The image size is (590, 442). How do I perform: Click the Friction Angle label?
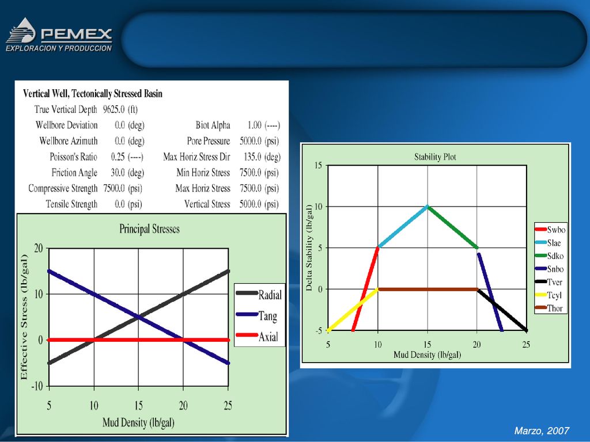[x=74, y=173]
